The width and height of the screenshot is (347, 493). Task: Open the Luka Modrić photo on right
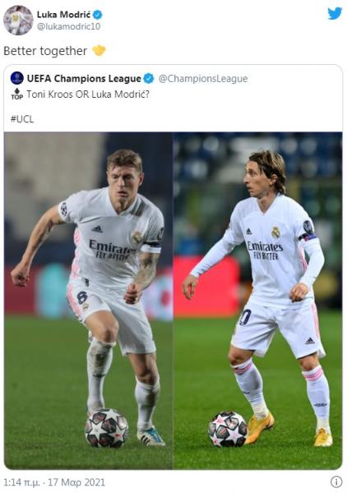(x=258, y=301)
